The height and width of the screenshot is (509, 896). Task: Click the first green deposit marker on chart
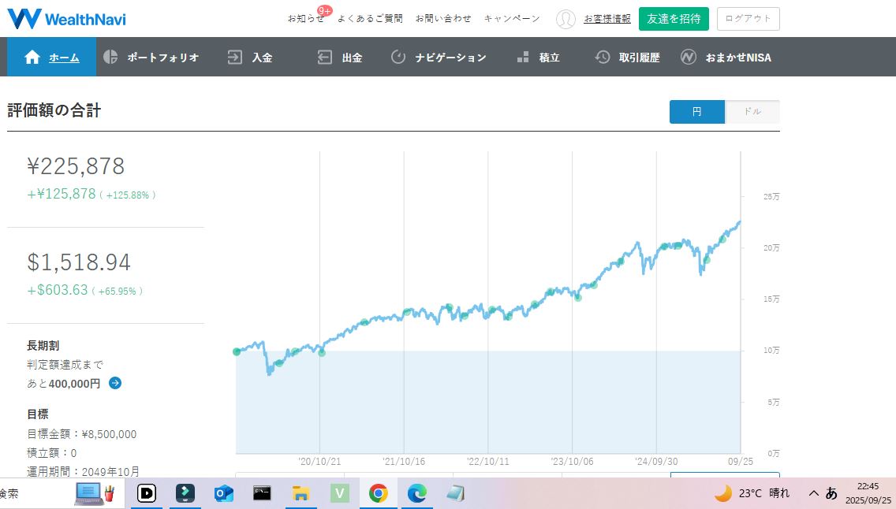pyautogui.click(x=237, y=351)
